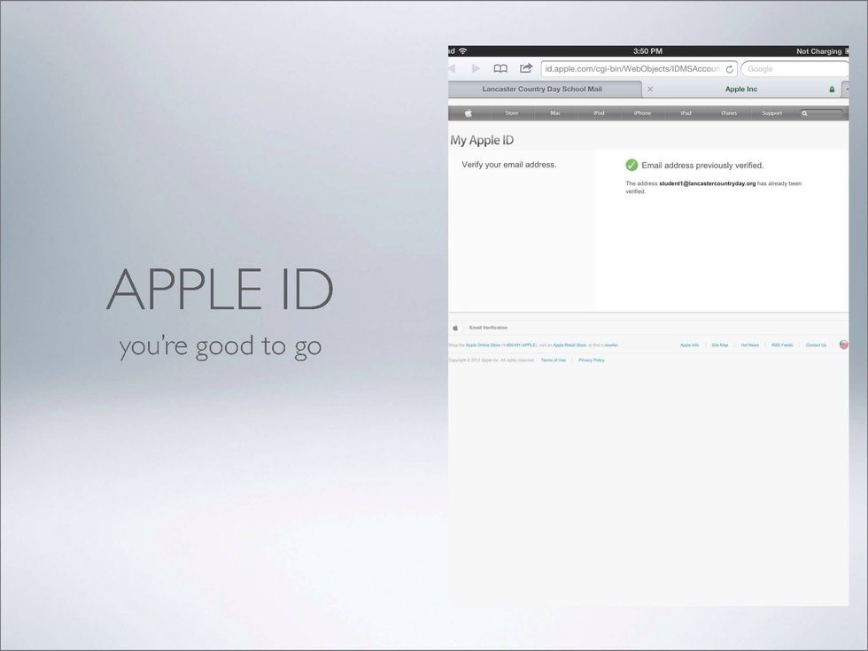Select the Apple Inc tab
868x651 pixels.
tap(741, 89)
